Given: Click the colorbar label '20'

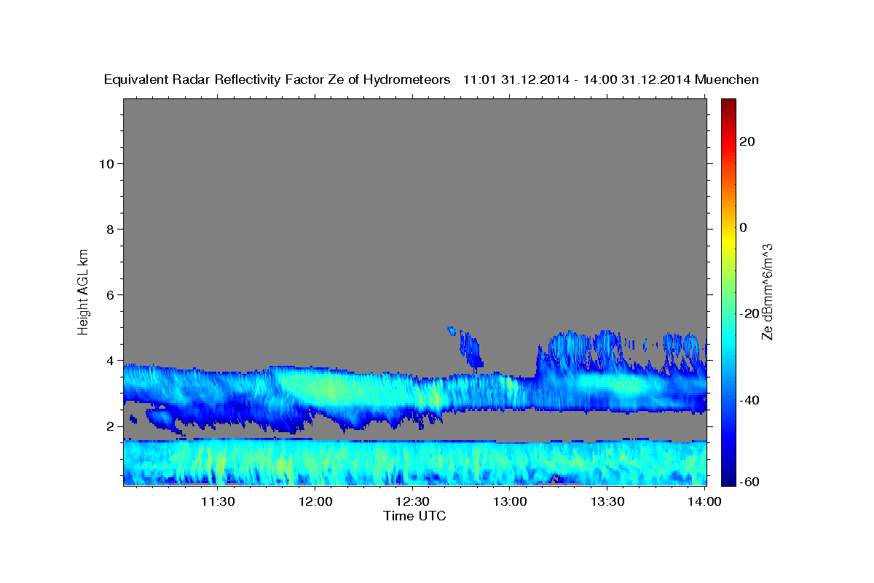Looking at the screenshot, I should [x=748, y=141].
